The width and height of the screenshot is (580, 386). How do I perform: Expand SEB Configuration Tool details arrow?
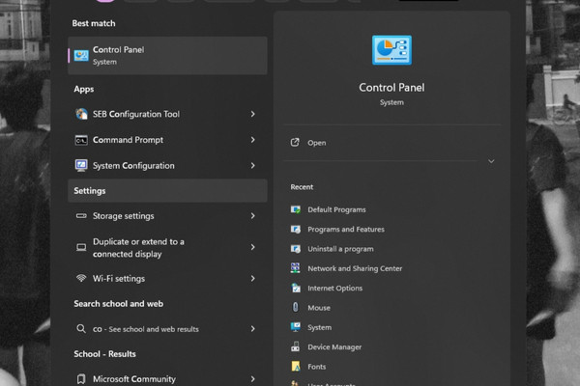tap(252, 114)
